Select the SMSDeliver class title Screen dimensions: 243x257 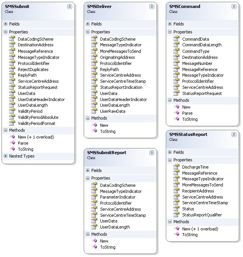[99, 6]
